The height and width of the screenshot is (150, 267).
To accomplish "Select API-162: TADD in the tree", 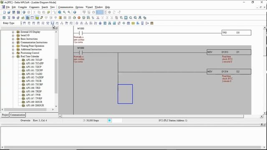I will pyautogui.click(x=34, y=74).
